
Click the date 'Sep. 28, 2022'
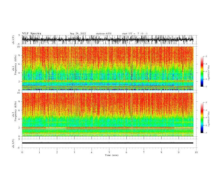pyautogui.click(x=78, y=34)
